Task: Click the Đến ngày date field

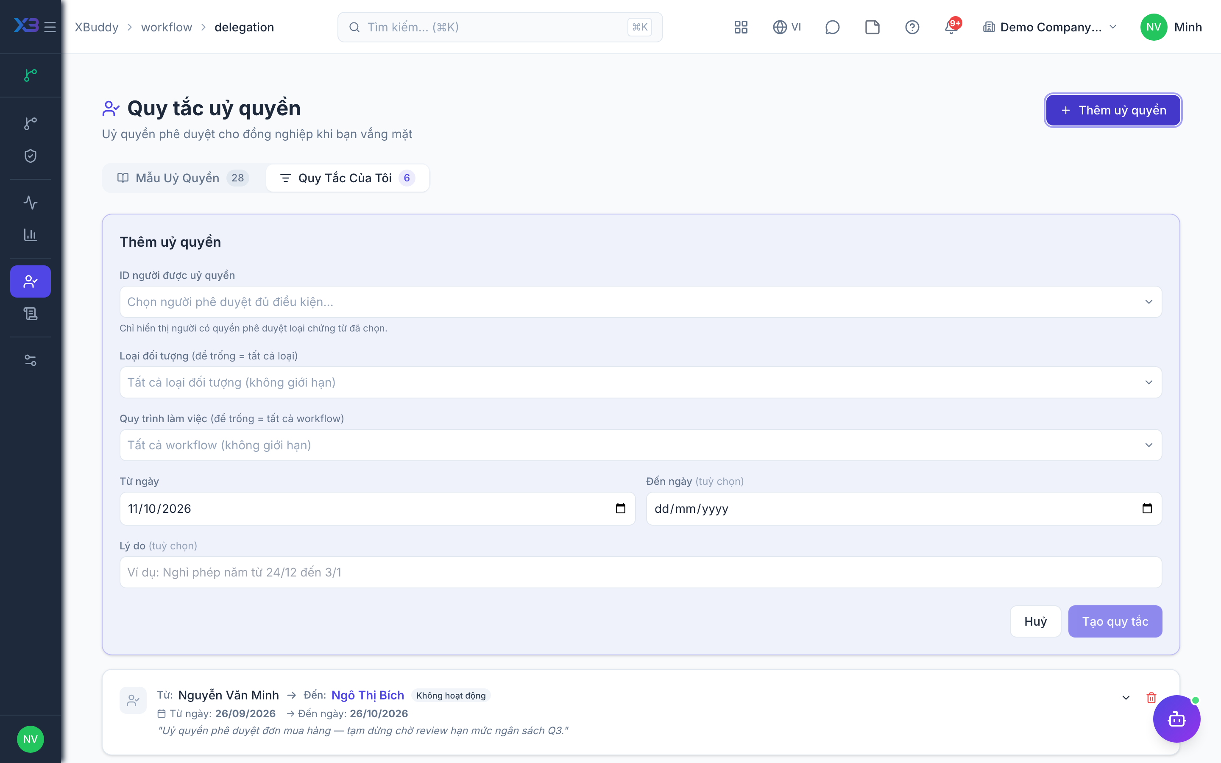Action: (904, 509)
